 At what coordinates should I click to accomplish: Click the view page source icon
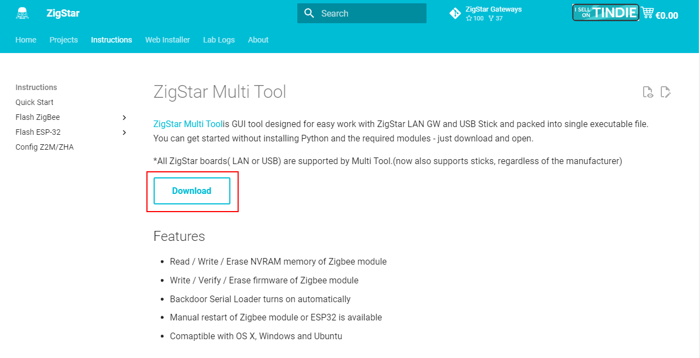pos(648,92)
